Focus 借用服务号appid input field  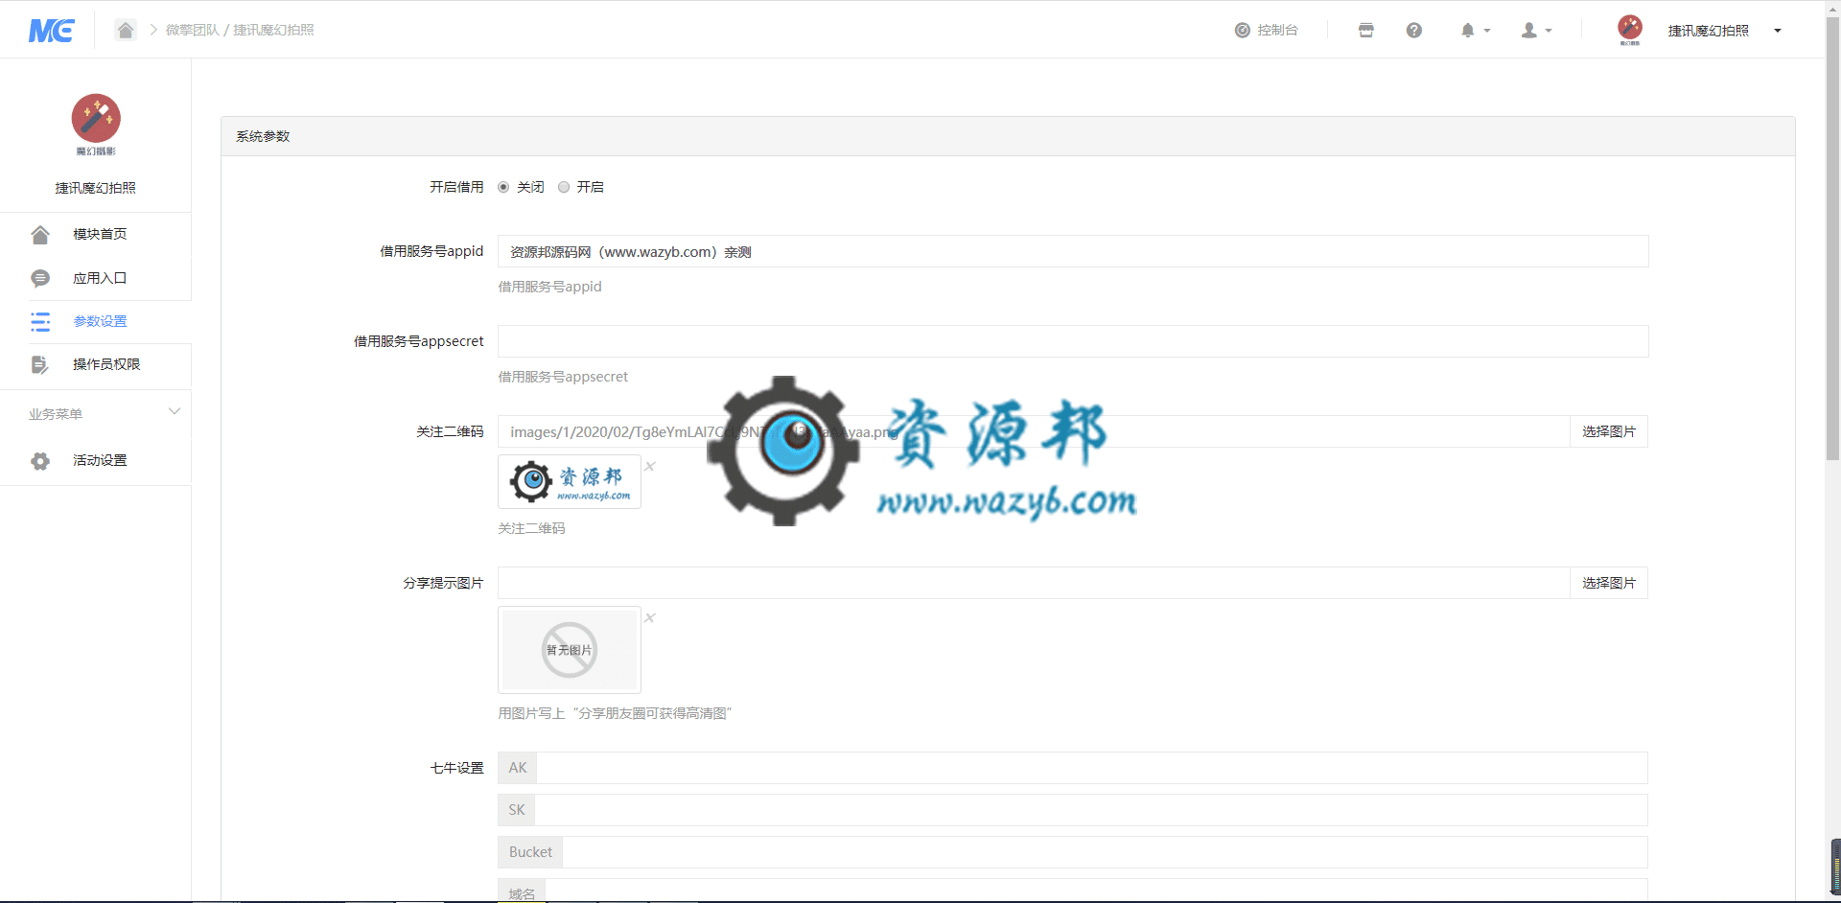[1073, 251]
